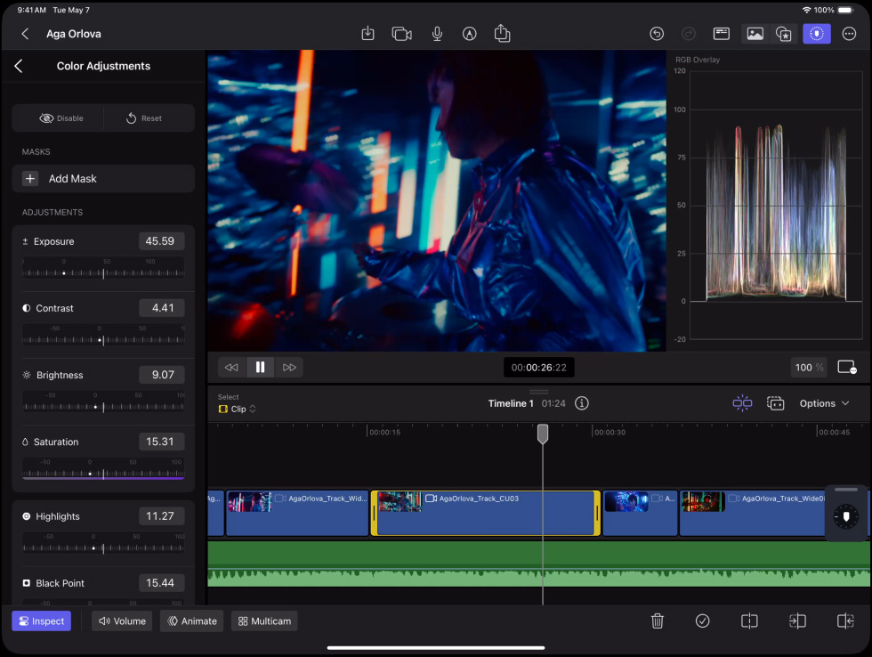Open the Animate tab
Viewport: 872px width, 657px height.
(x=191, y=621)
